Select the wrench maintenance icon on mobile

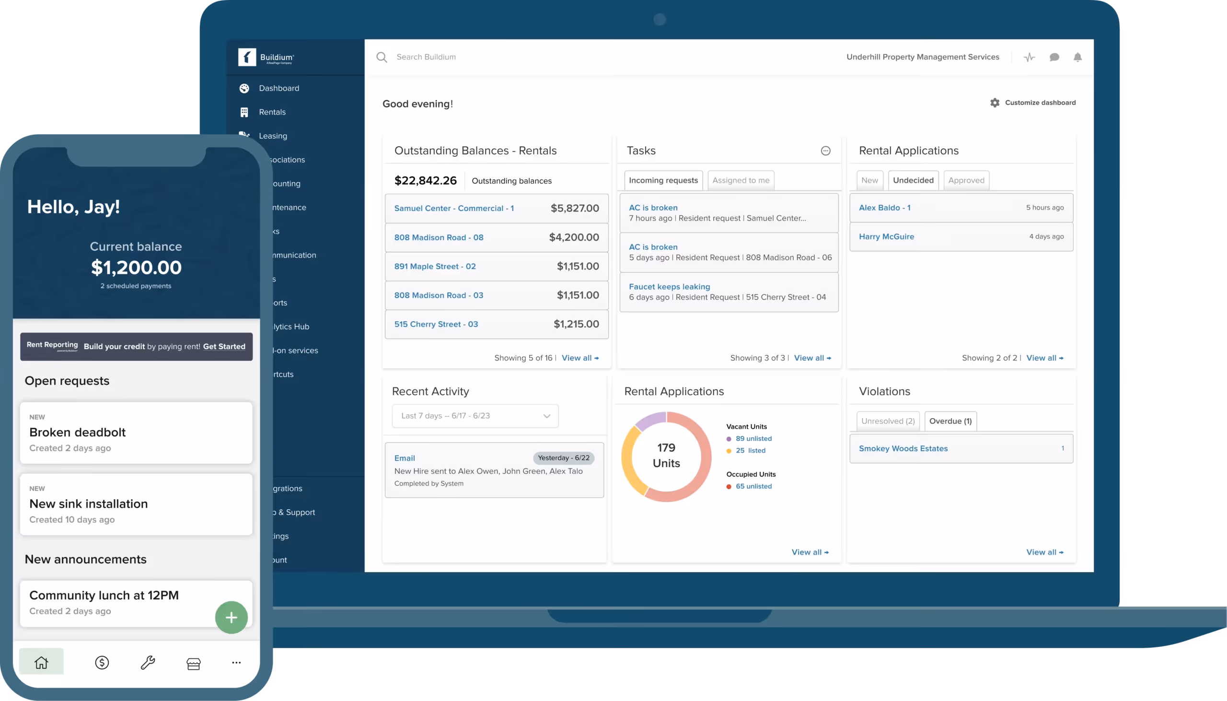pos(148,663)
